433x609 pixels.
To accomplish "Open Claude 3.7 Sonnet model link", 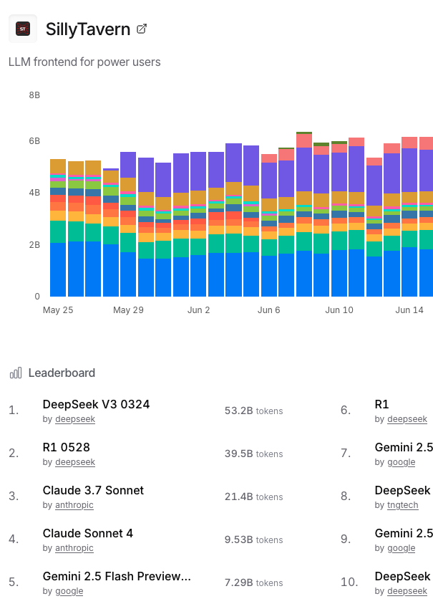I will 93,491.
